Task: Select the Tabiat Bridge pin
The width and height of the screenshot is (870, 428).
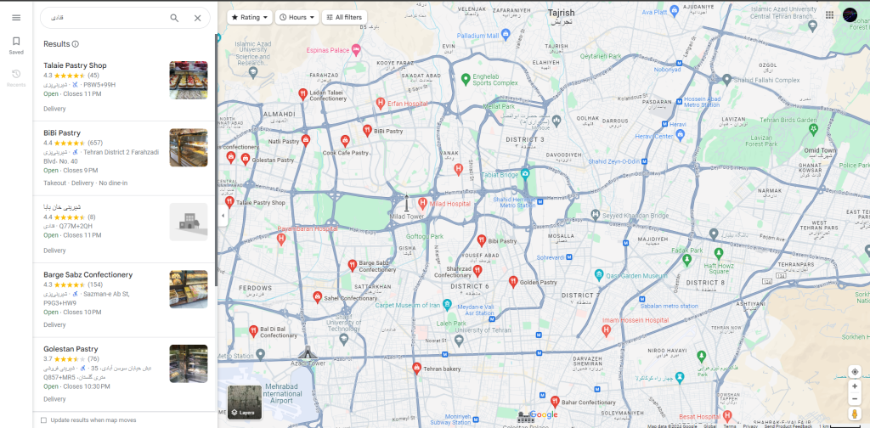Action: (x=525, y=174)
